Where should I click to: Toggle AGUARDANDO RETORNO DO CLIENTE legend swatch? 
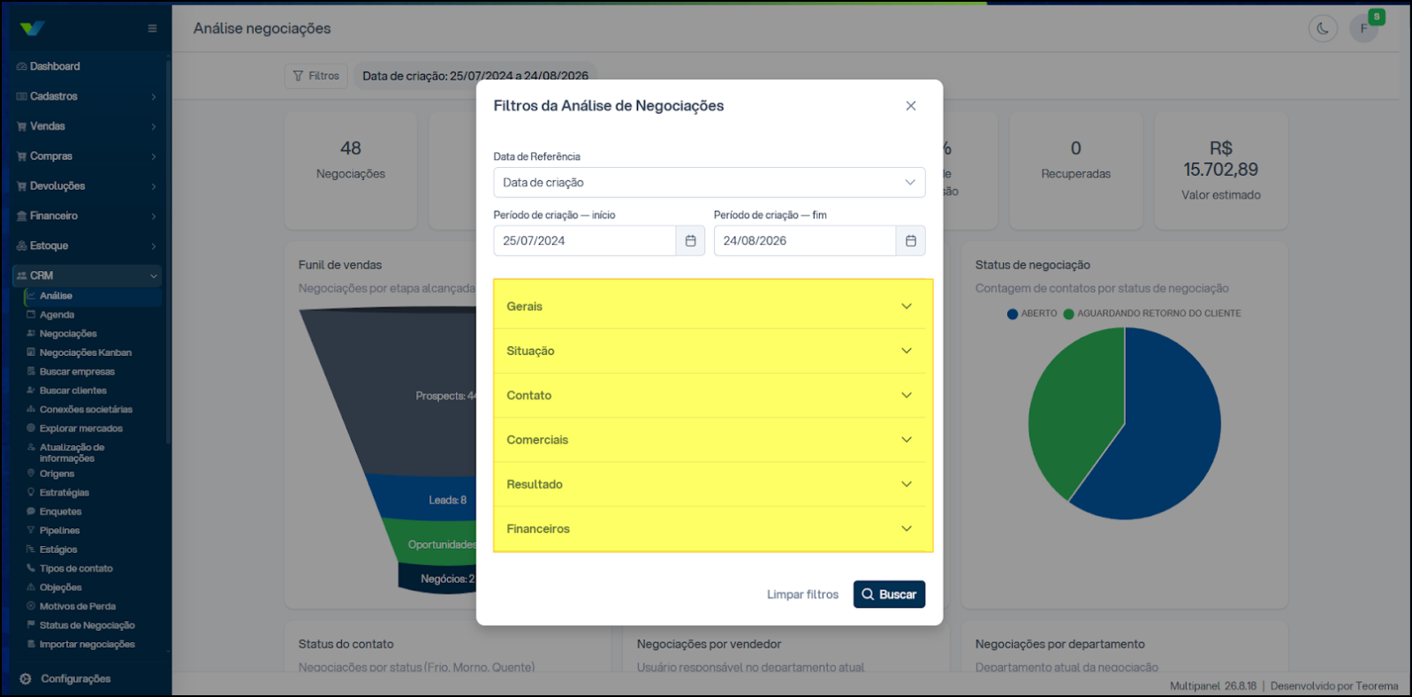pos(1068,314)
